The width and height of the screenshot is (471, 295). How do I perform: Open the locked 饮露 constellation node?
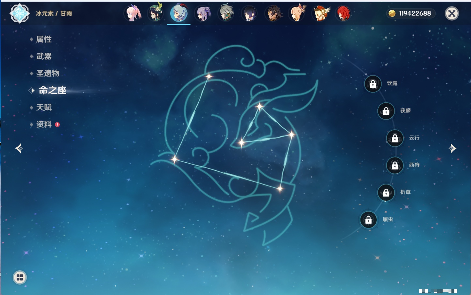(x=373, y=84)
